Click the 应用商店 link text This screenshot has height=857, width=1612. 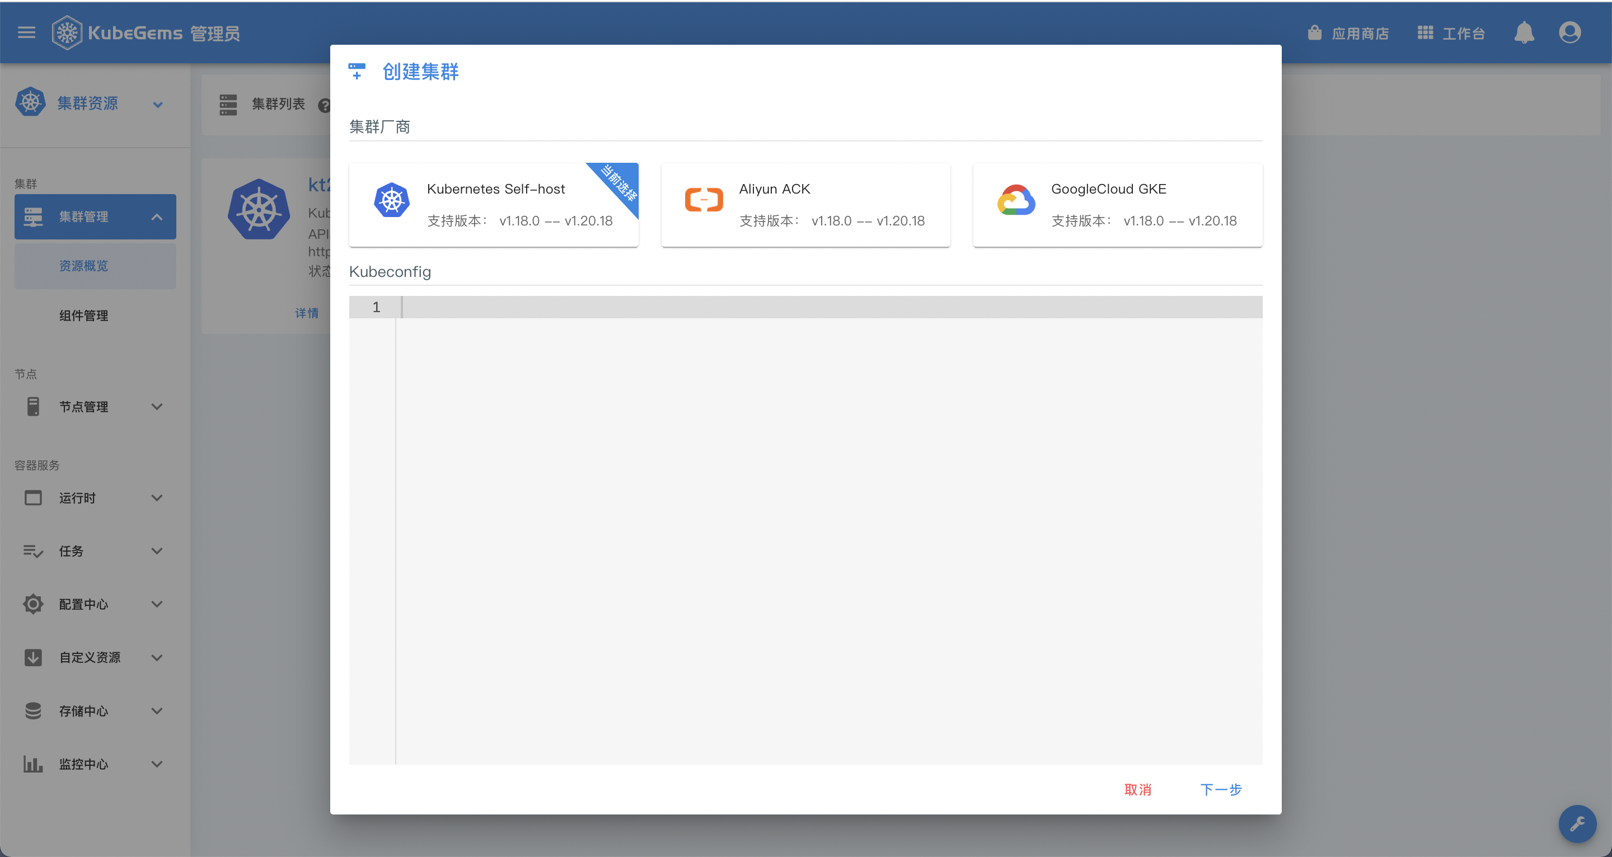[1360, 33]
